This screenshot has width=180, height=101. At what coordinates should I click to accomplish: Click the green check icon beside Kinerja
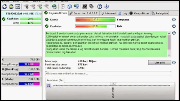47,20
